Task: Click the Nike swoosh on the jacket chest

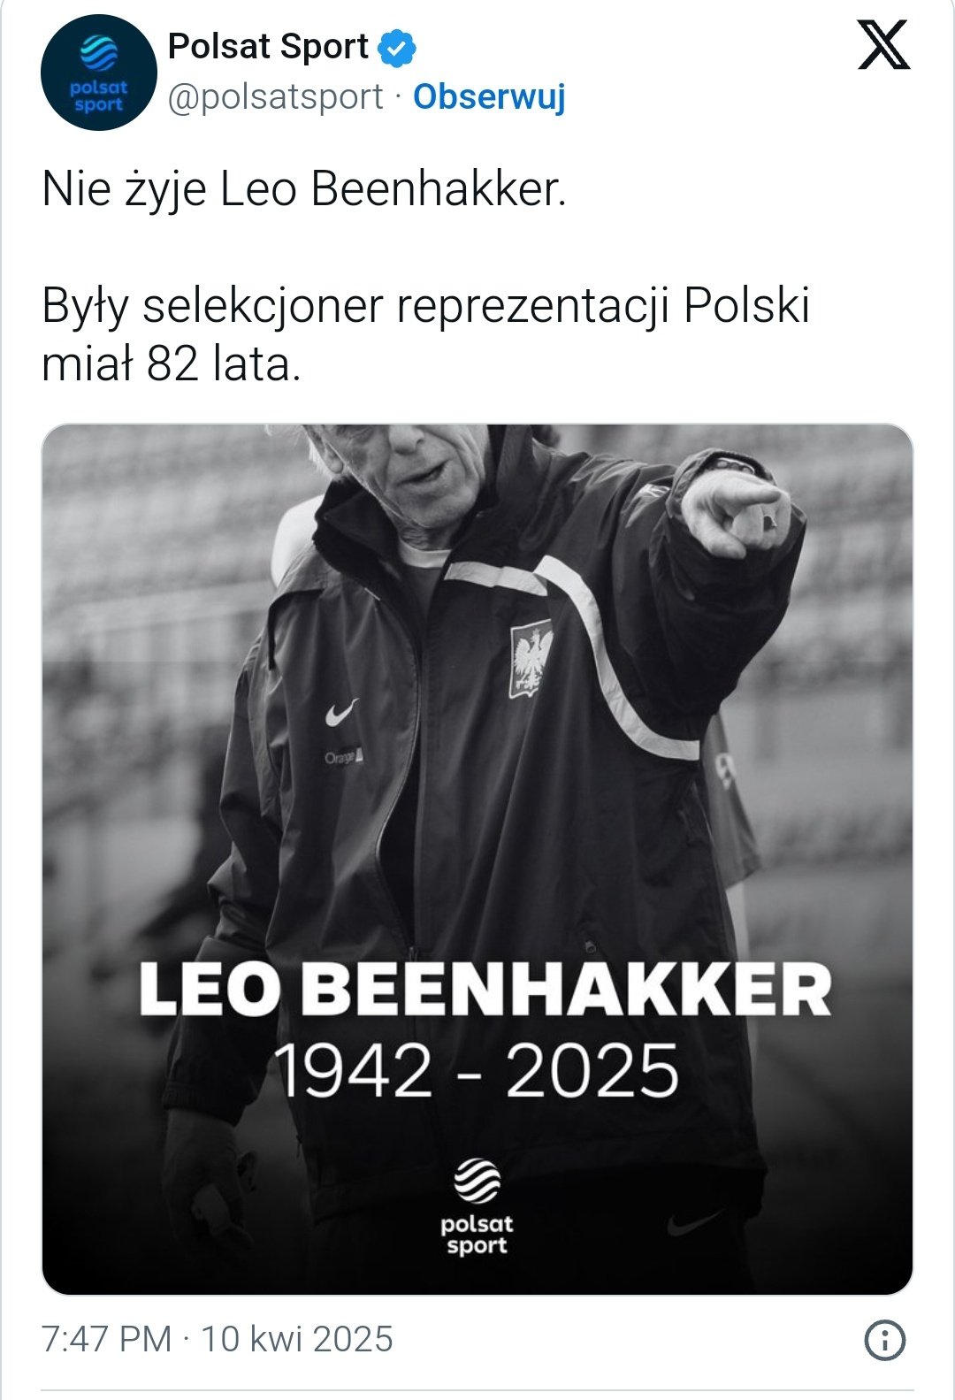Action: tap(341, 712)
